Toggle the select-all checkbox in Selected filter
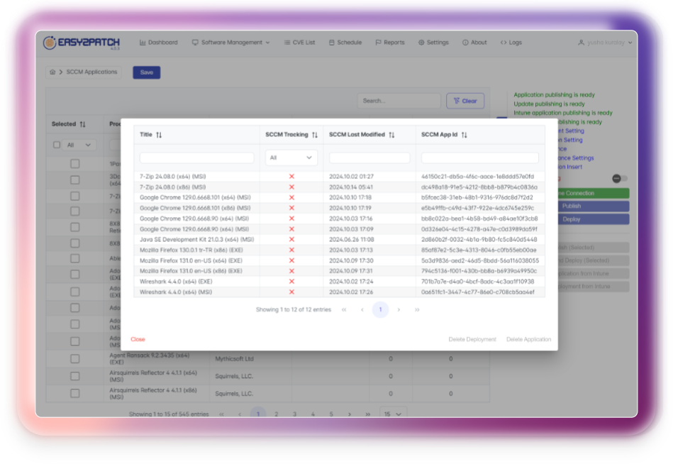Image resolution: width=673 pixels, height=464 pixels. click(57, 145)
